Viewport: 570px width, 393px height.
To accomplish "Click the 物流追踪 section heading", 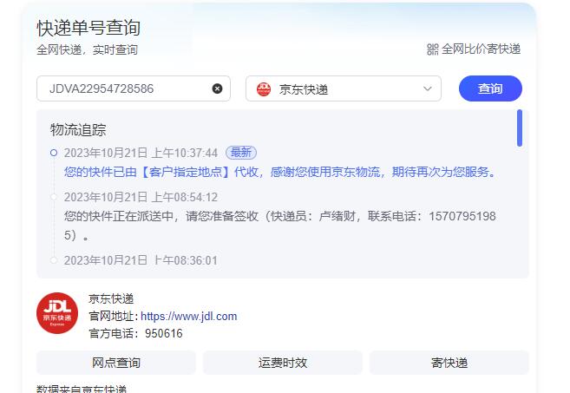I will [78, 130].
